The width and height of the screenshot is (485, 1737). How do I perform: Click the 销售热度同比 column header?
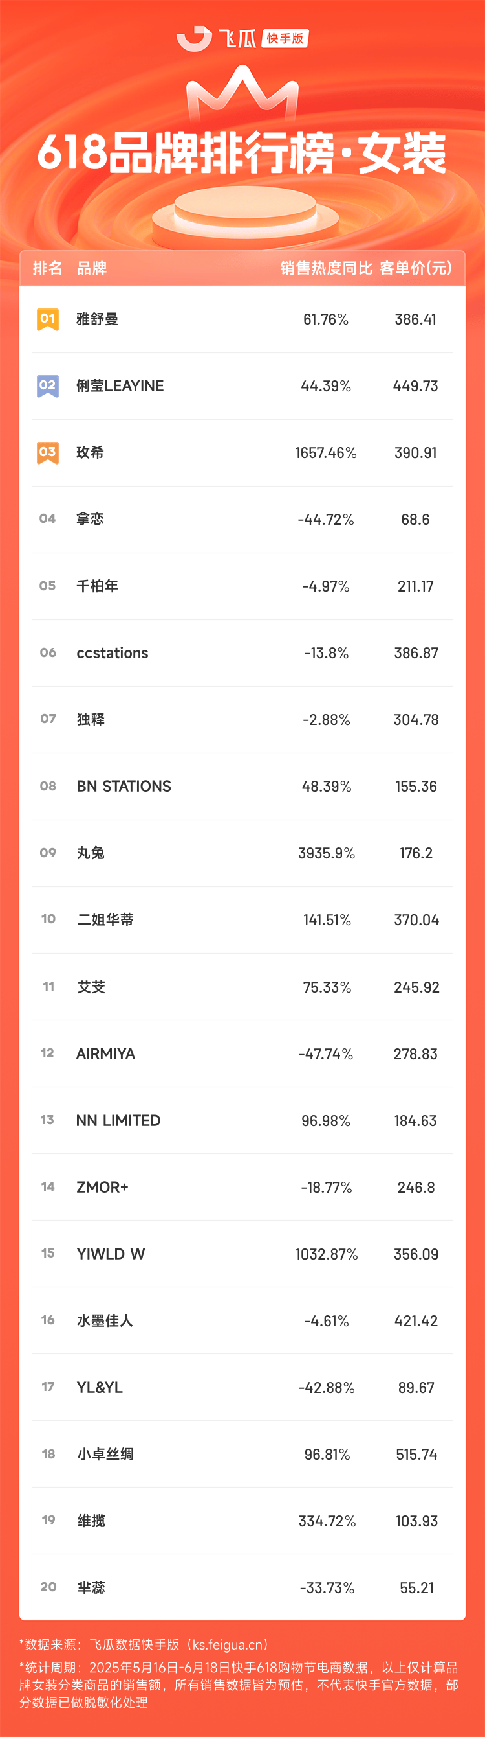(x=327, y=268)
